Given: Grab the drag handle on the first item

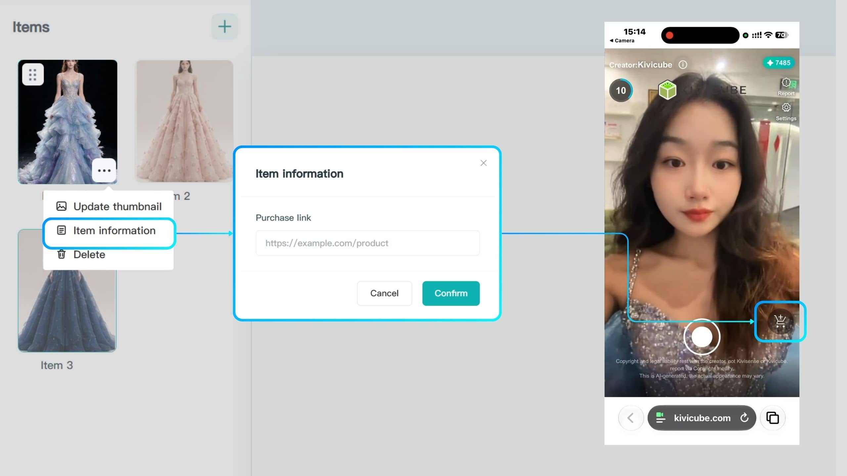Looking at the screenshot, I should point(33,75).
